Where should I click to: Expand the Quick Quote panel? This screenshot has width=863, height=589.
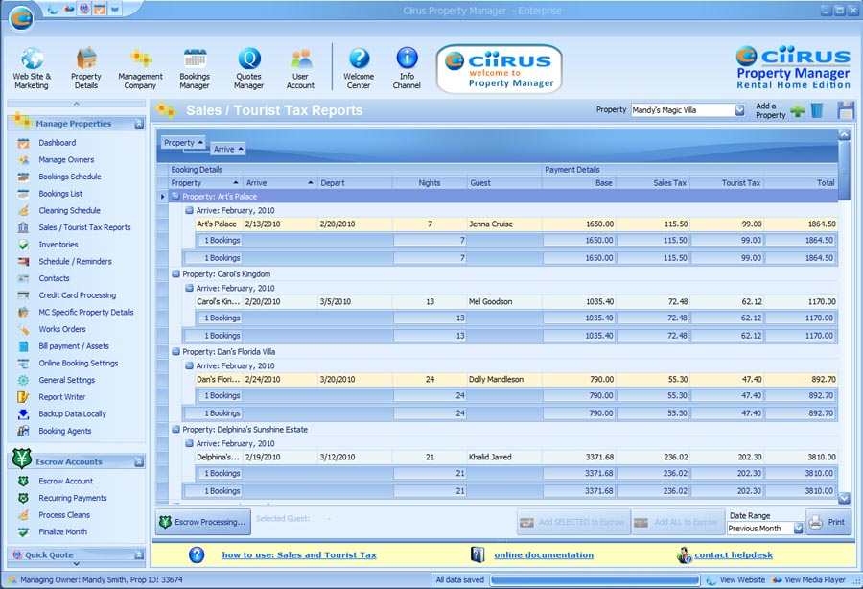[139, 554]
